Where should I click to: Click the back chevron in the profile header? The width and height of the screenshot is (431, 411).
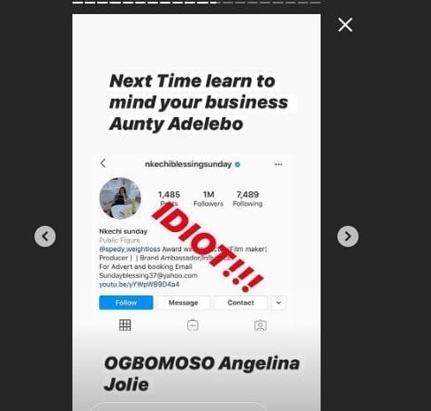(103, 163)
